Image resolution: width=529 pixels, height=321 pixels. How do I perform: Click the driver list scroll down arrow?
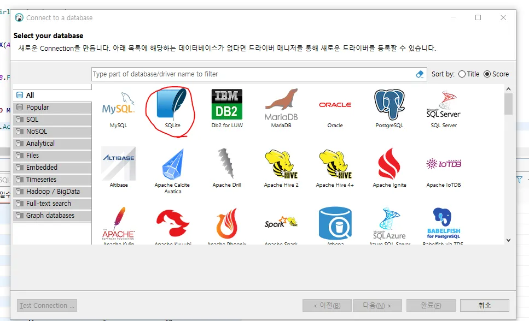pyautogui.click(x=508, y=240)
